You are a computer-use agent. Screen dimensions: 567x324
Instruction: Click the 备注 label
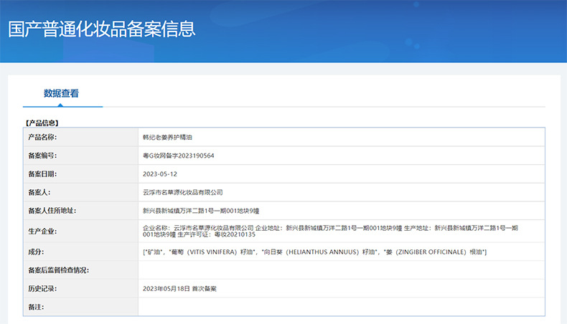36,307
